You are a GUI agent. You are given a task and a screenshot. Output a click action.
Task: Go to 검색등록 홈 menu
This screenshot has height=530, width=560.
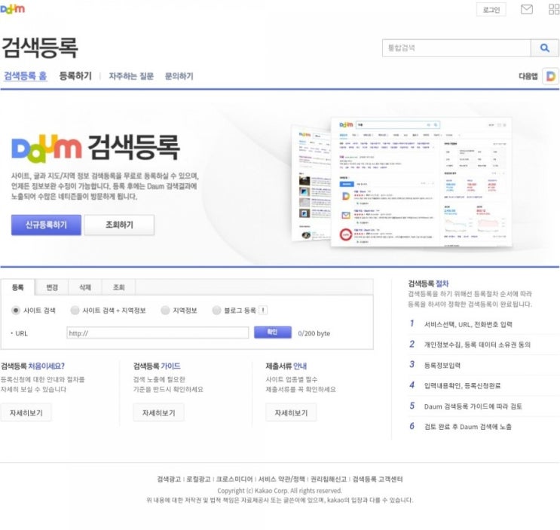pos(25,75)
